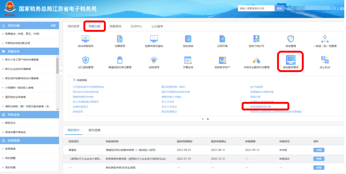Click 申报 button in the 其他类型申报 row
Image resolution: width=346 pixels, height=174 pixels.
click(x=319, y=167)
